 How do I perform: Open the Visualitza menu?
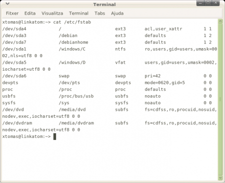tap(52, 13)
